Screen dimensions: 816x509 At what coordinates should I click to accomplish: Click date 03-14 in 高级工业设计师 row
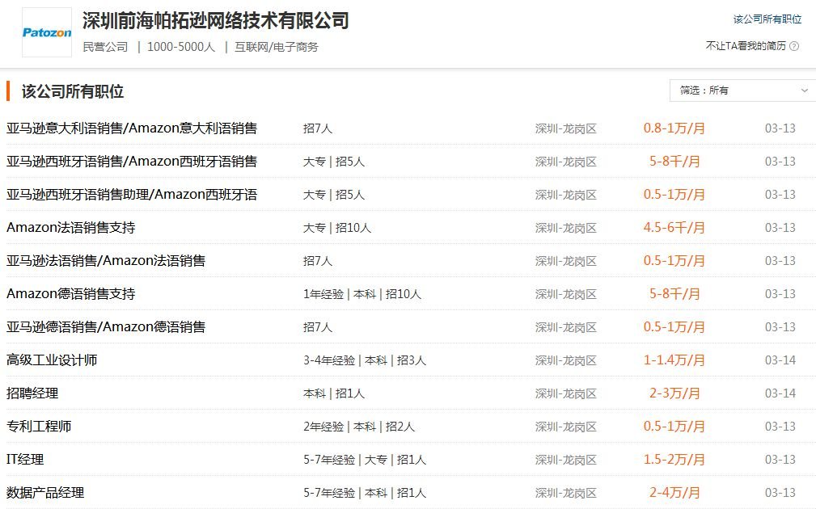[780, 360]
